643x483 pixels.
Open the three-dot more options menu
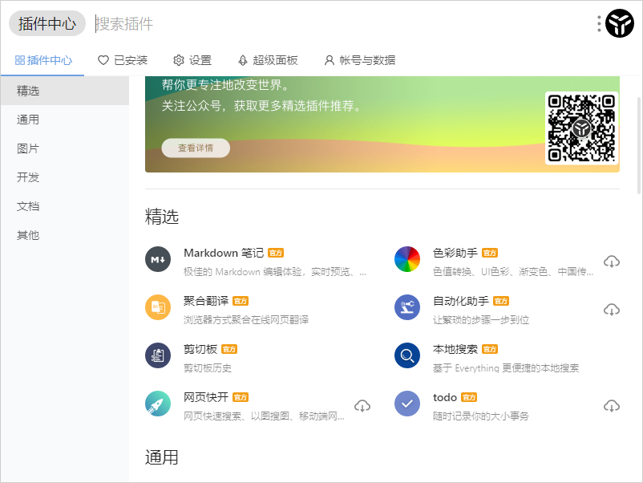(x=599, y=24)
